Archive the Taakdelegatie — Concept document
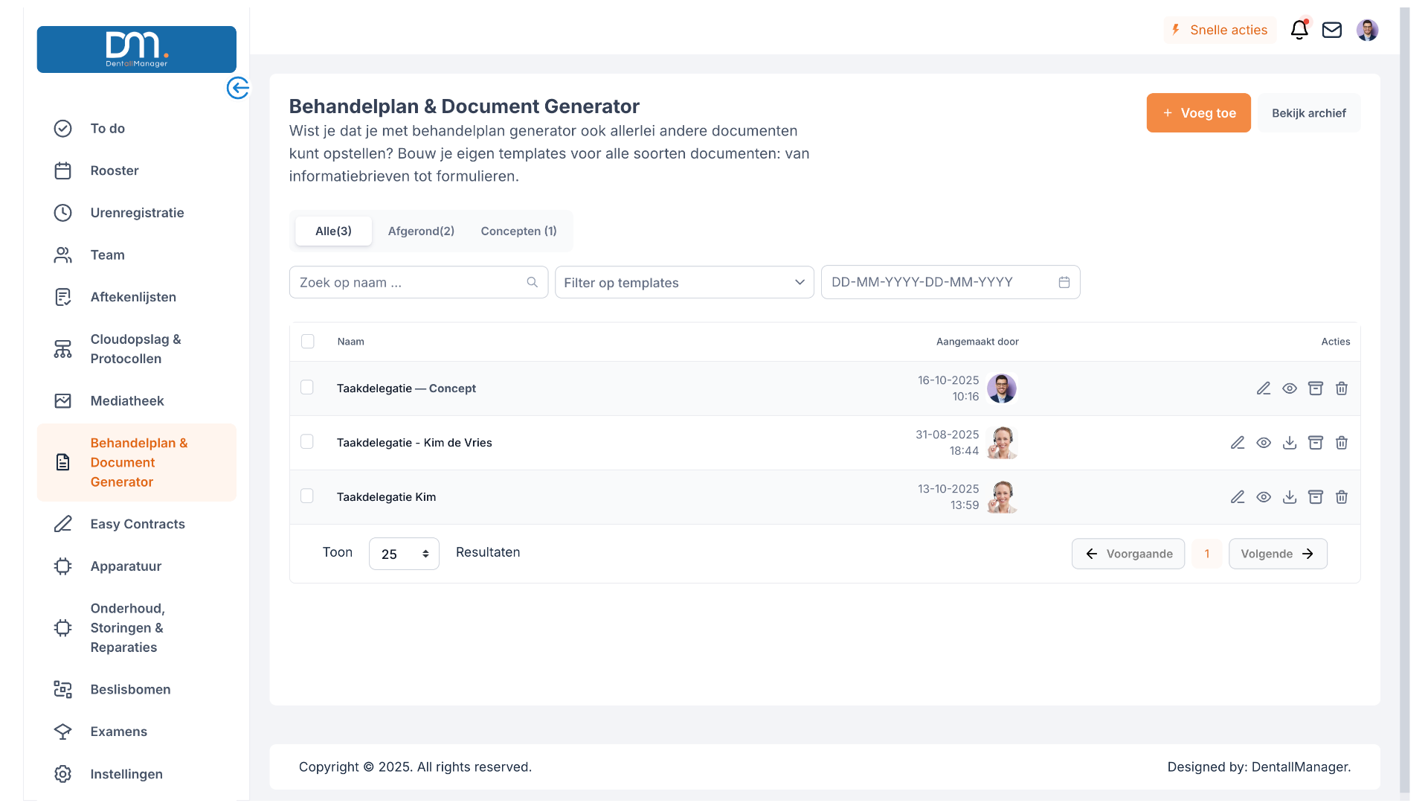Viewport: 1428px width, 803px height. (x=1316, y=388)
